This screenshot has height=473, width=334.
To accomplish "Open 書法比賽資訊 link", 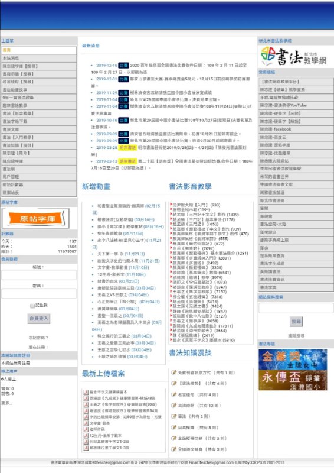I will [x=296, y=280].
